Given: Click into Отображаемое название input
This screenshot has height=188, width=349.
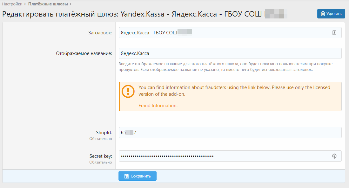Looking at the screenshot, I should point(230,53).
